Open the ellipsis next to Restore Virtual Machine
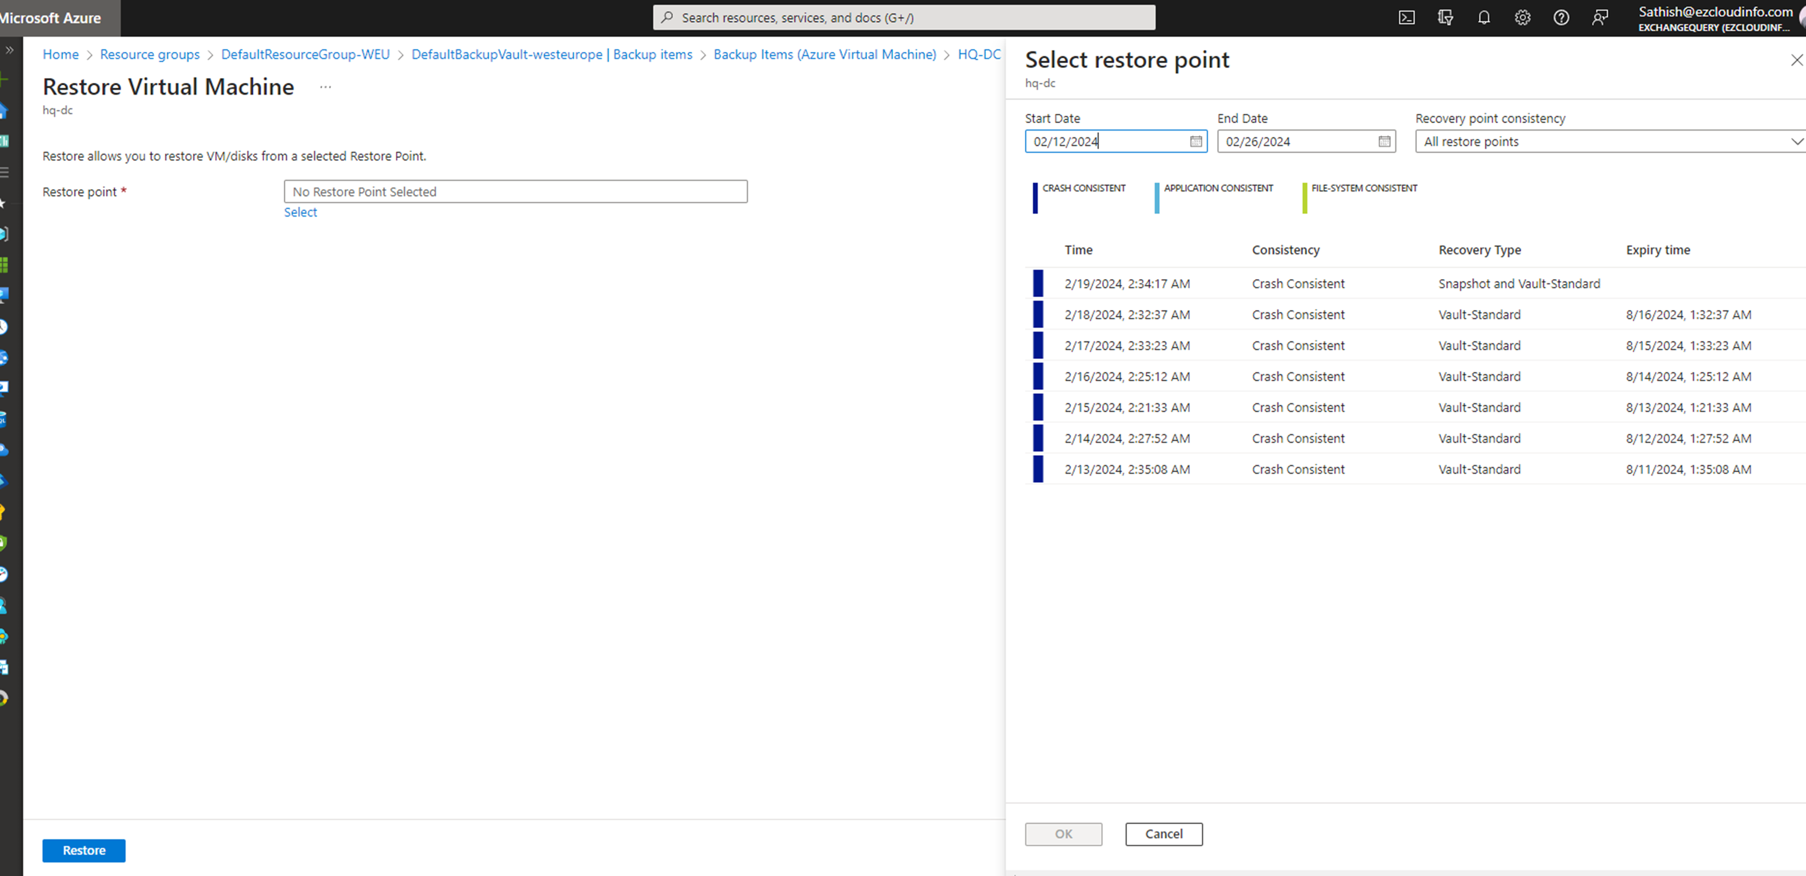Screen dimensions: 1806x876 [x=325, y=87]
